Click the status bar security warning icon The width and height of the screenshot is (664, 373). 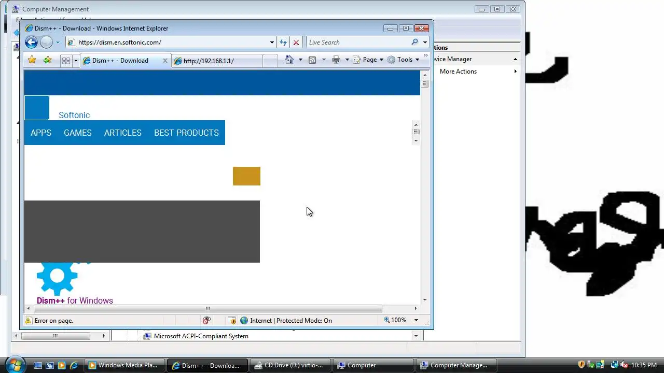tap(232, 321)
